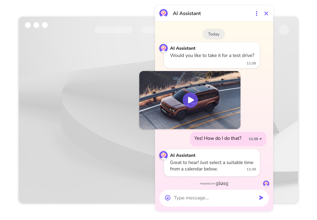Click the Today date divider
The height and width of the screenshot is (220, 317).
(214, 34)
